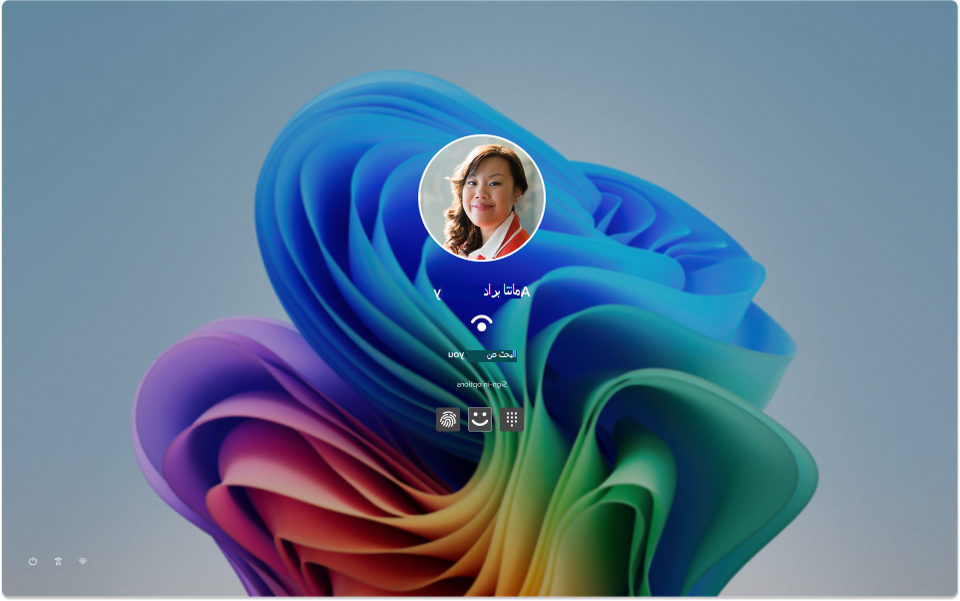The width and height of the screenshot is (960, 601).
Task: Open accessibility options
Action: pyautogui.click(x=58, y=561)
